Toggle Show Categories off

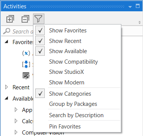(x=77, y=93)
